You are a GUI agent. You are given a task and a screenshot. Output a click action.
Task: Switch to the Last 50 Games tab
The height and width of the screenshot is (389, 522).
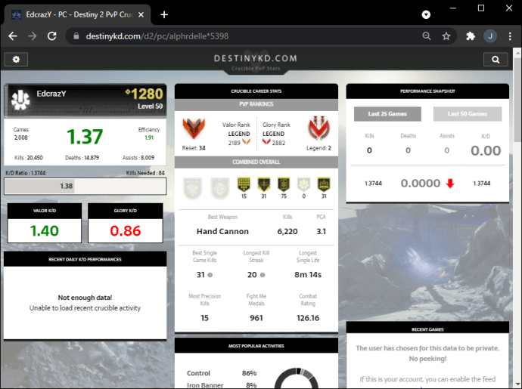tap(468, 114)
